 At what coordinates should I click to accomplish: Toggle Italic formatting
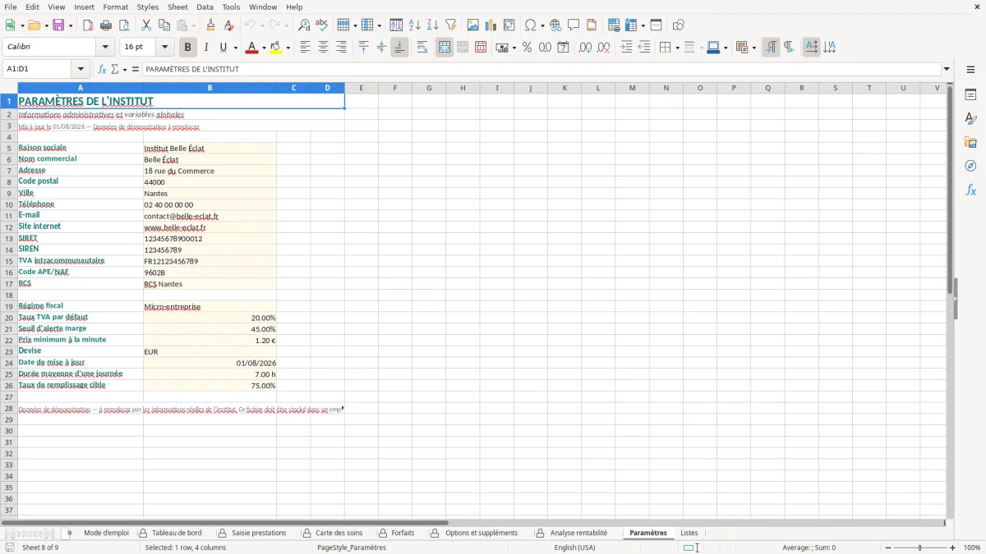pyautogui.click(x=206, y=48)
